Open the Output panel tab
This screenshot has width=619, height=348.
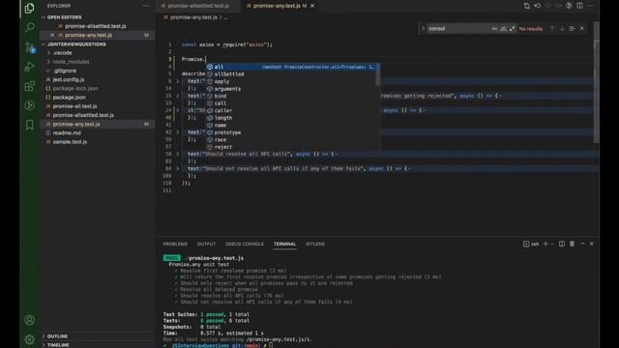206,244
